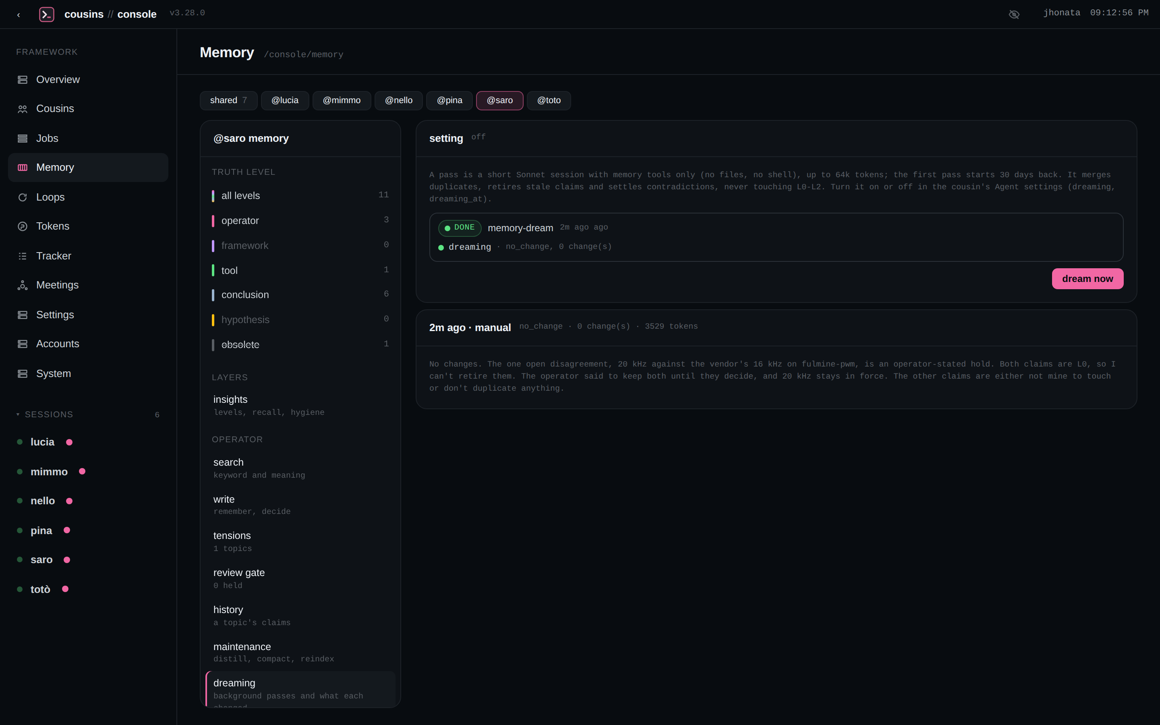Switch to the shared memory tab
This screenshot has height=725, width=1160.
click(x=229, y=100)
